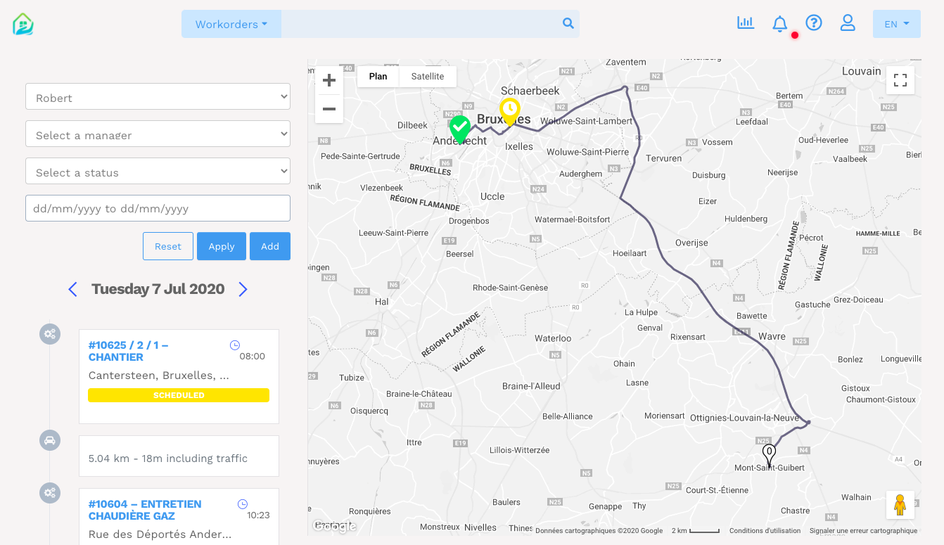Image resolution: width=944 pixels, height=545 pixels.
Task: Open the Workorders menu in the header
Action: click(x=231, y=23)
